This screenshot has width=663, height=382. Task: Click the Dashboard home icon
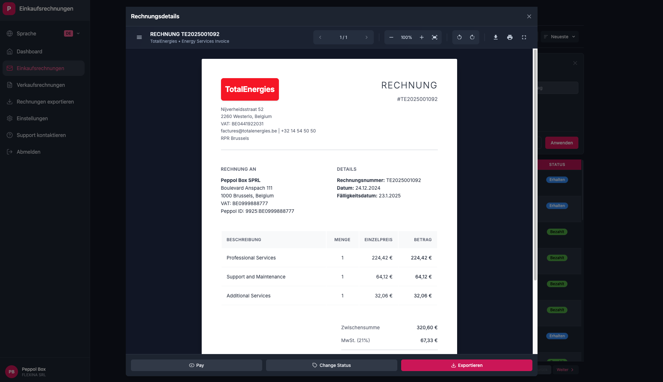coord(10,51)
